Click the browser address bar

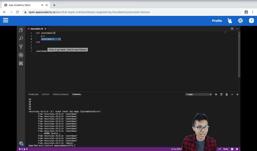tap(128, 12)
